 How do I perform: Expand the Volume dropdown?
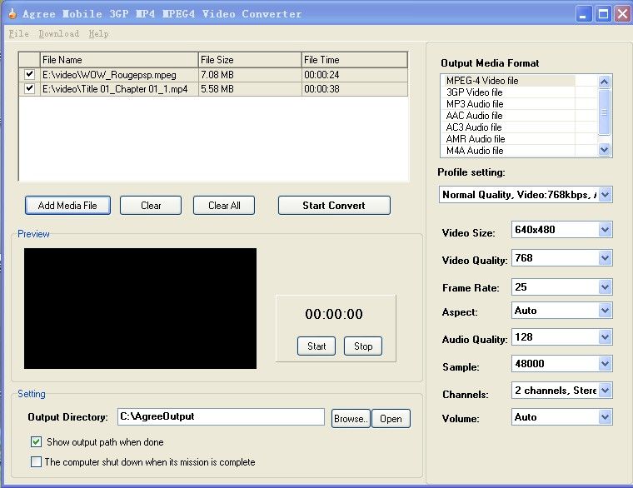[605, 417]
